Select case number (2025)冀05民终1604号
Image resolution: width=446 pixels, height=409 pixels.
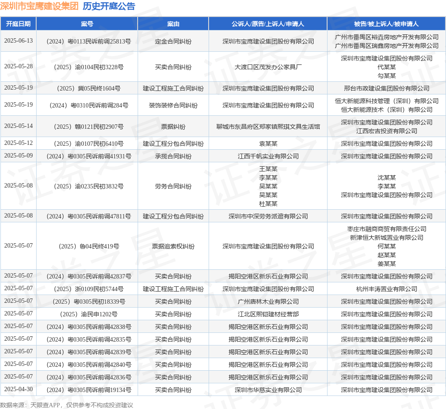(89, 88)
